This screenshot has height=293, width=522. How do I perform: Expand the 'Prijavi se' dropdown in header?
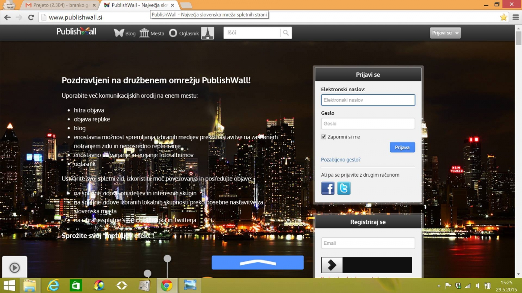(445, 33)
